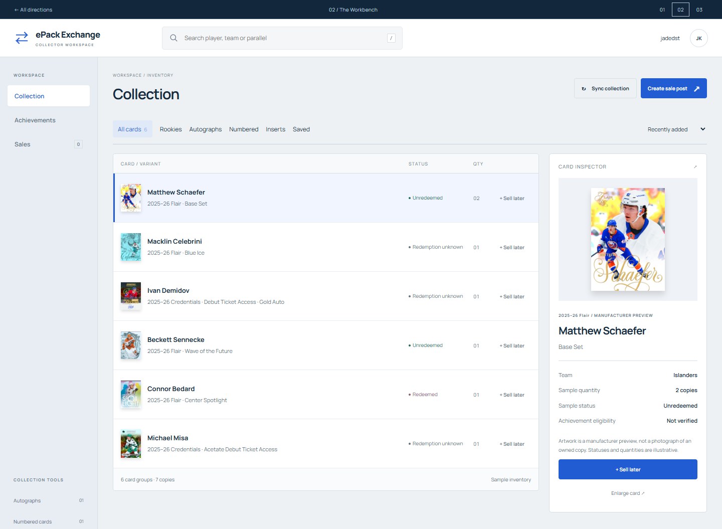Switch to the Rookies tab
This screenshot has height=529, width=722.
pyautogui.click(x=170, y=129)
